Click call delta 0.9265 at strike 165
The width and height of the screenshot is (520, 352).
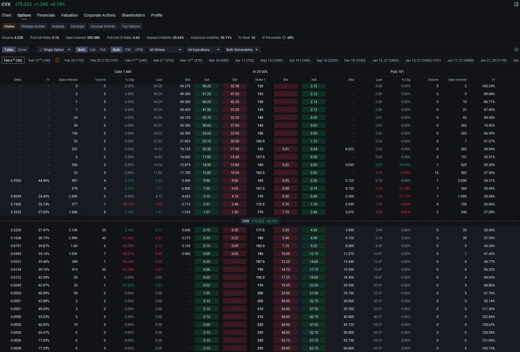[16, 180]
